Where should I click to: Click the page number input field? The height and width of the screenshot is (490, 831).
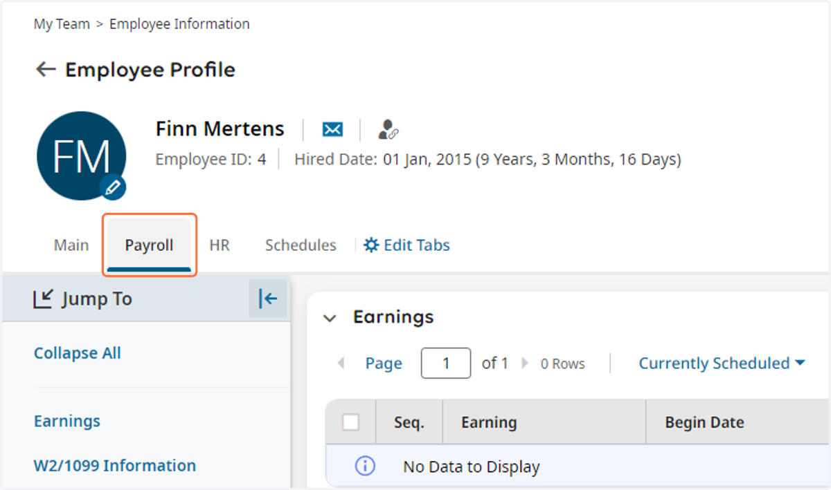446,363
